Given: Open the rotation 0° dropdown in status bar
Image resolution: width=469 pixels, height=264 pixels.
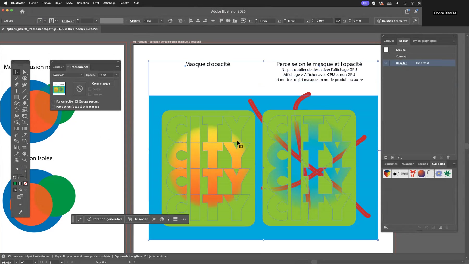Looking at the screenshot, I should (x=35, y=262).
